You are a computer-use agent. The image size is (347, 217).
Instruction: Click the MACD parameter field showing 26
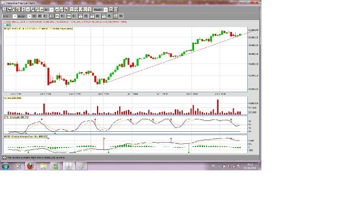[x=39, y=16]
